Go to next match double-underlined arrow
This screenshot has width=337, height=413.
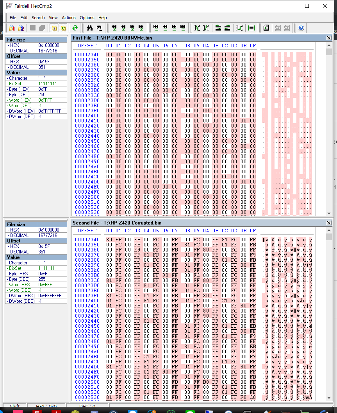click(174, 28)
